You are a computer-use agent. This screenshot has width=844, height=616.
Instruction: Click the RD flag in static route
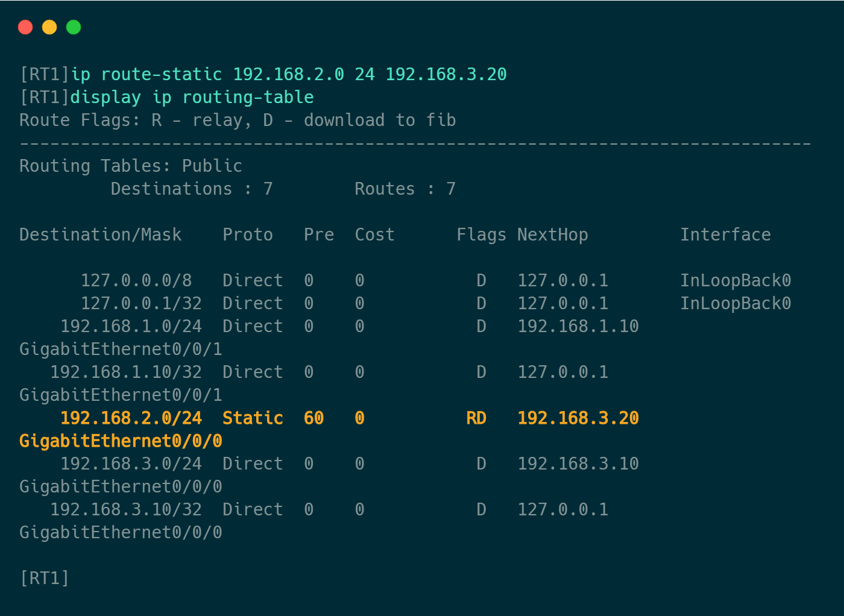point(476,418)
